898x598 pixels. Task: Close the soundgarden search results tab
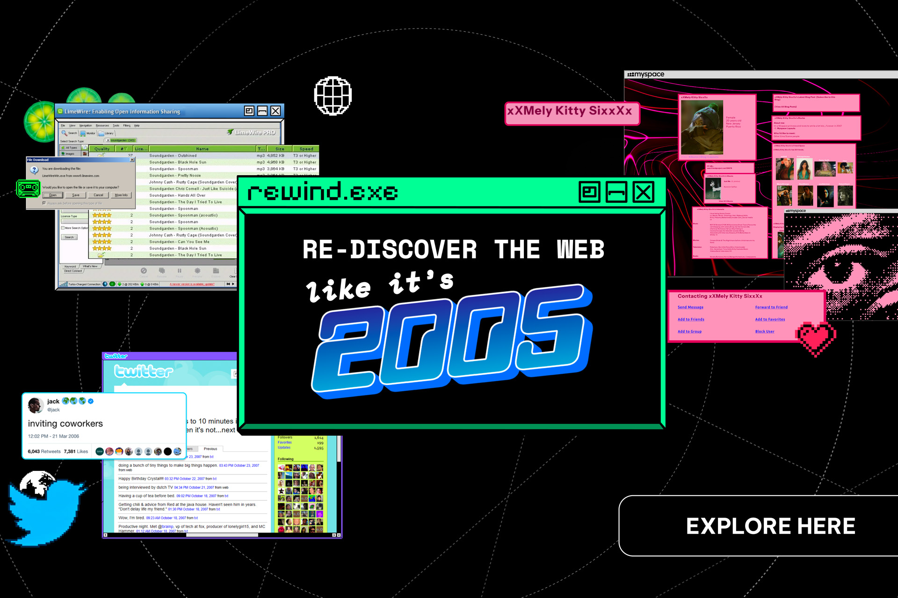108,140
